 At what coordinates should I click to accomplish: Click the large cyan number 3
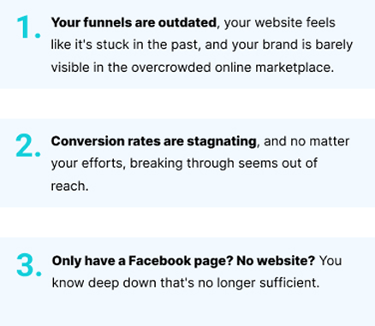coord(29,265)
